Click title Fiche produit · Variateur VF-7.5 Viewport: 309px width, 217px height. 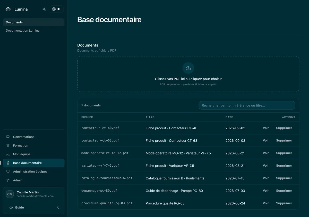(170, 166)
